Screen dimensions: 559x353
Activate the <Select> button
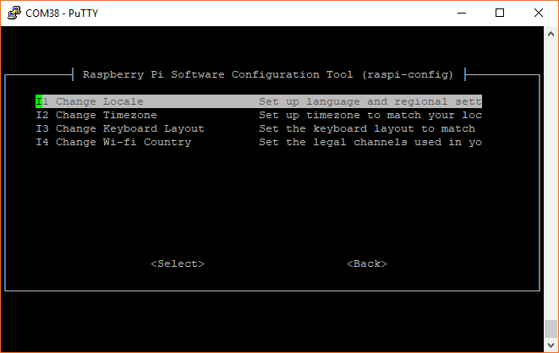click(x=178, y=263)
